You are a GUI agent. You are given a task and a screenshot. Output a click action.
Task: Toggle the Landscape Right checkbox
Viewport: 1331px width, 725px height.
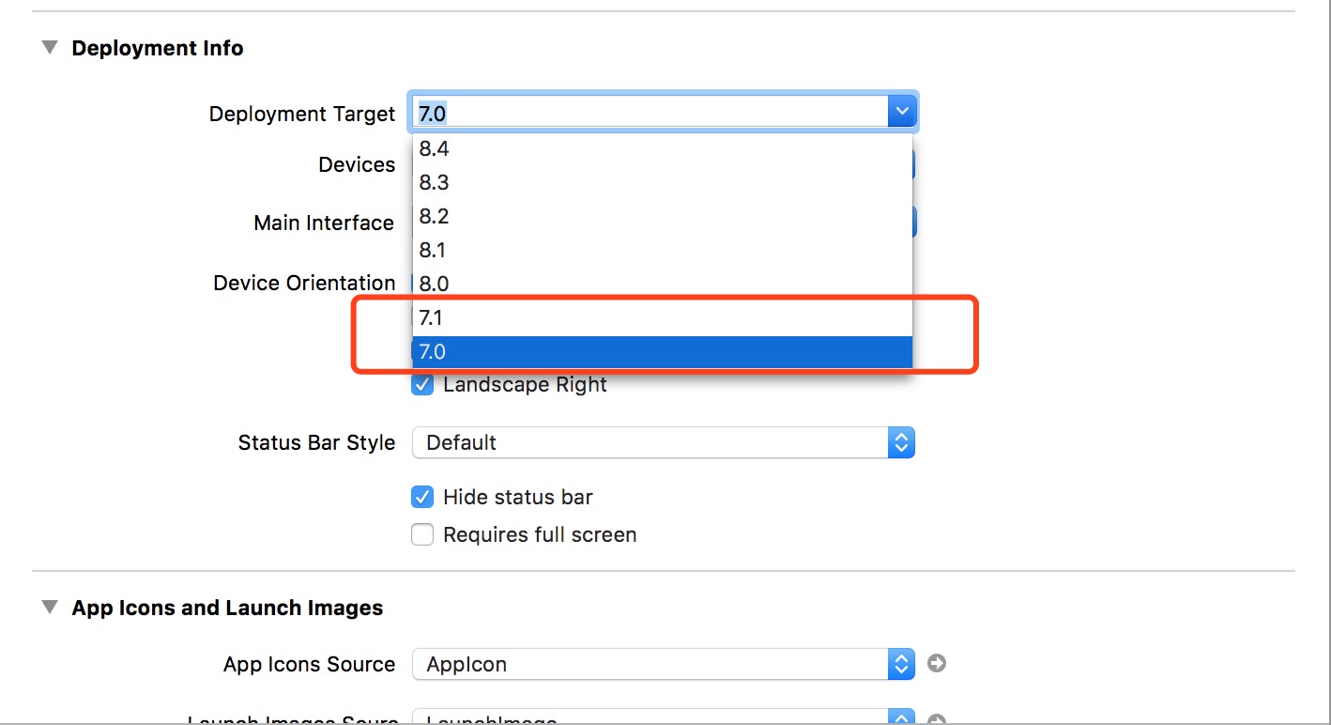pos(422,384)
